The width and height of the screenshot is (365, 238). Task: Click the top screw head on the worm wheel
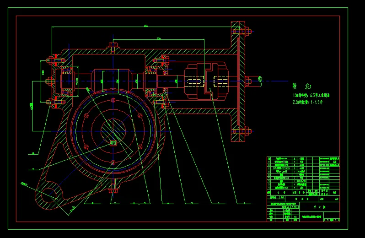click(113, 100)
